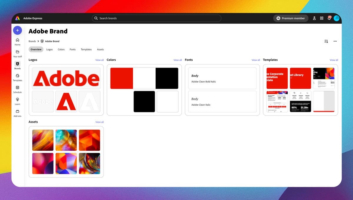Open Your stuff from the sidebar
Screen dimensions: 353x200
point(17,53)
